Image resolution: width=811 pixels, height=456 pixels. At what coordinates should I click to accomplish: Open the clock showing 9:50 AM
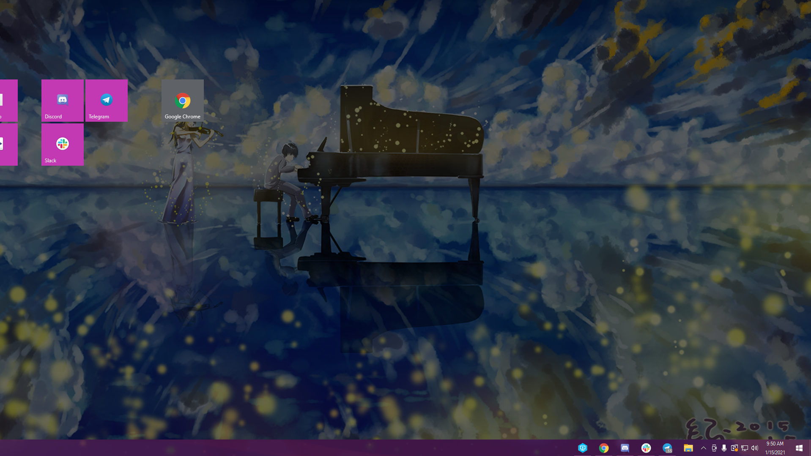(x=775, y=448)
